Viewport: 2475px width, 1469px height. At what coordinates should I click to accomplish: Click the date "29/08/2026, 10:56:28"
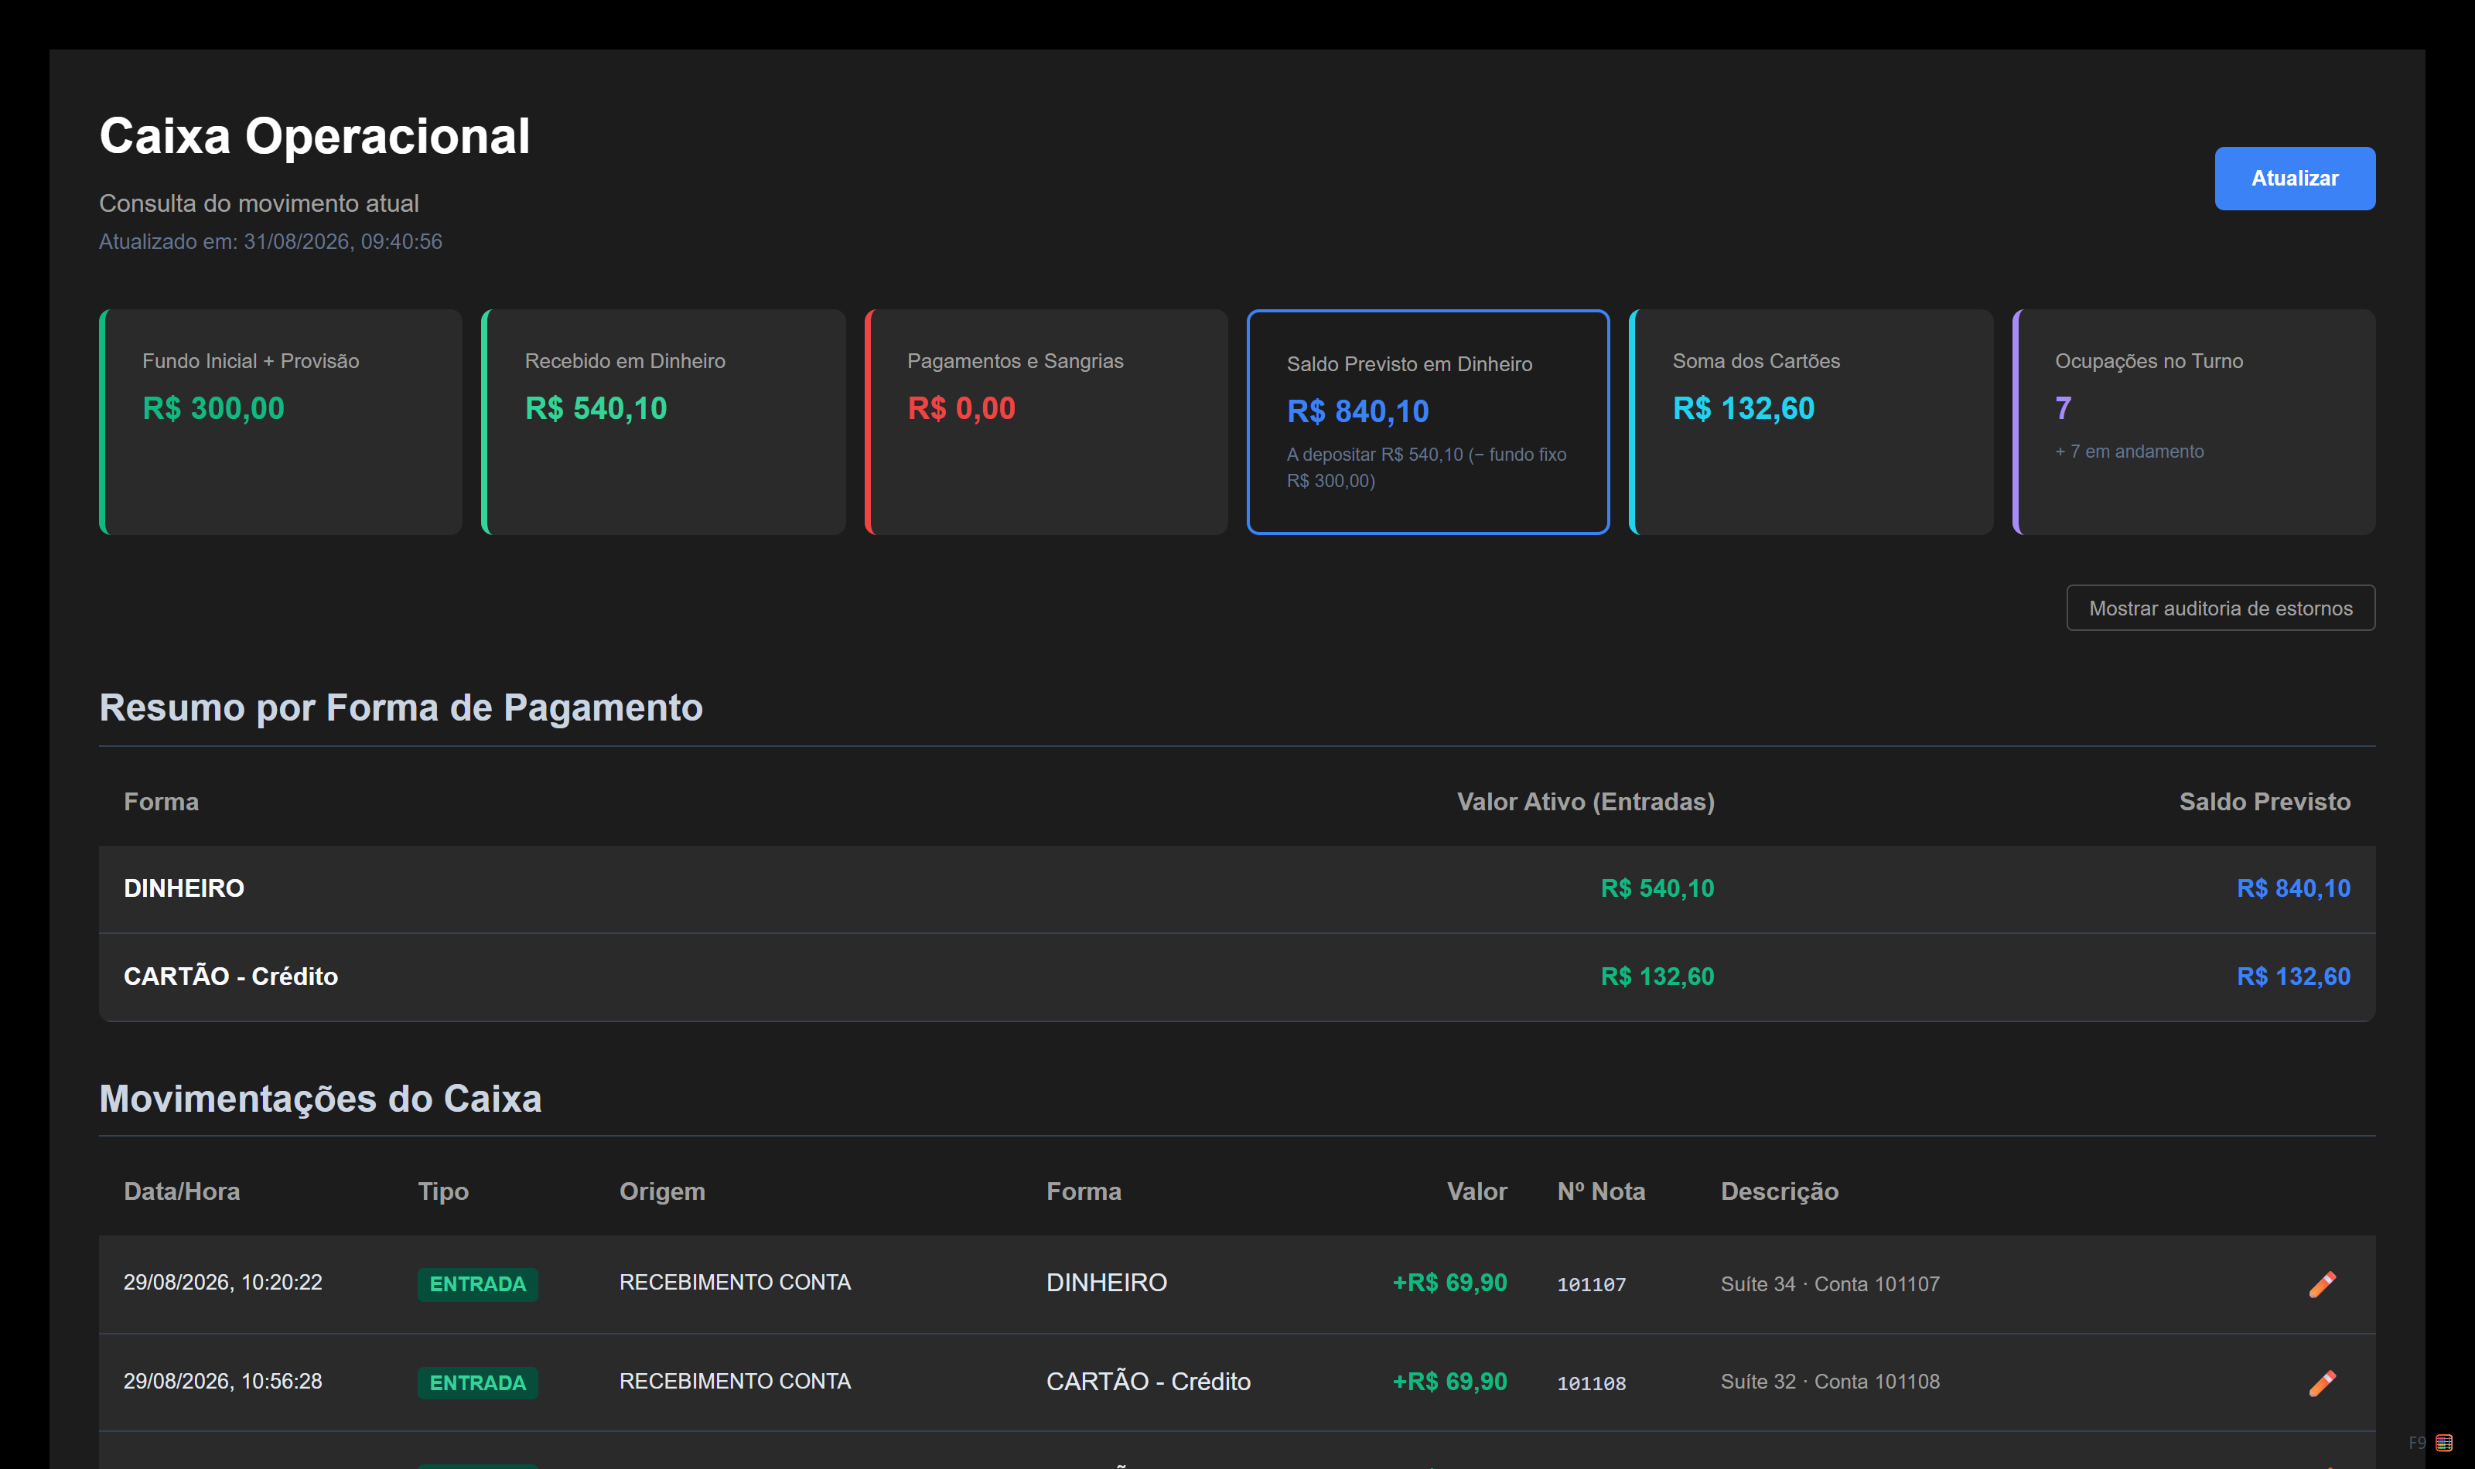tap(223, 1381)
